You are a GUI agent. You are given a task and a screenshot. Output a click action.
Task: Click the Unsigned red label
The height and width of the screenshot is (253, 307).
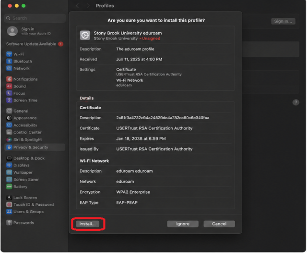click(151, 38)
